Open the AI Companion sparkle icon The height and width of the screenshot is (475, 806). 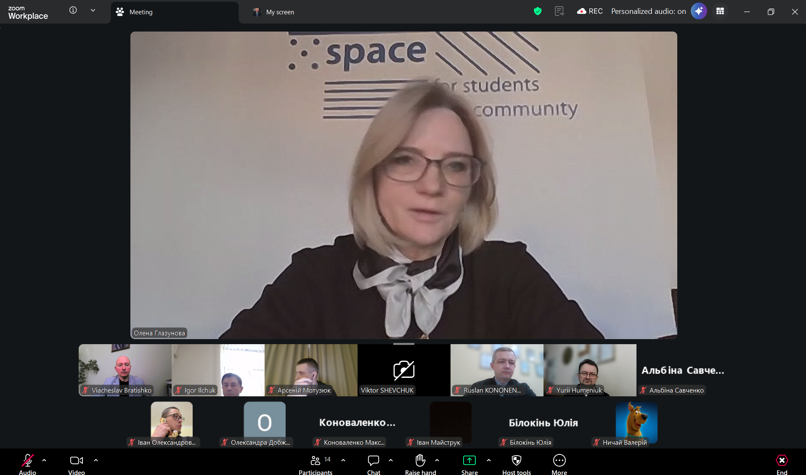[699, 11]
